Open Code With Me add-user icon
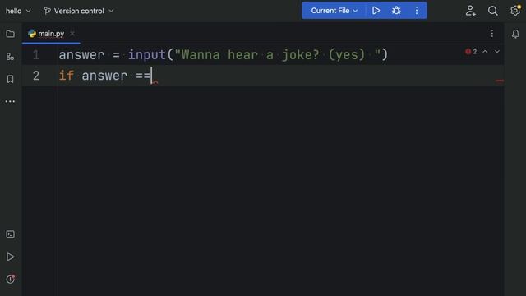The image size is (526, 296). coord(471,11)
